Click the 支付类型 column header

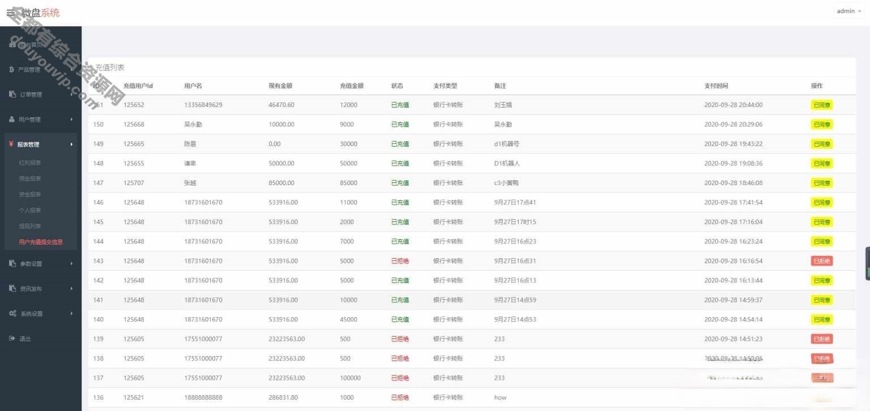[x=445, y=86]
